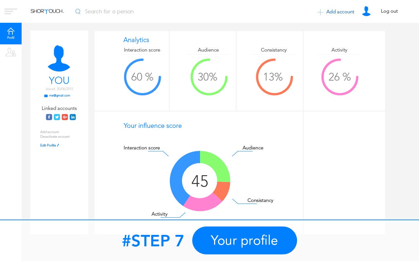Open the hamburger menu icon

10,11
